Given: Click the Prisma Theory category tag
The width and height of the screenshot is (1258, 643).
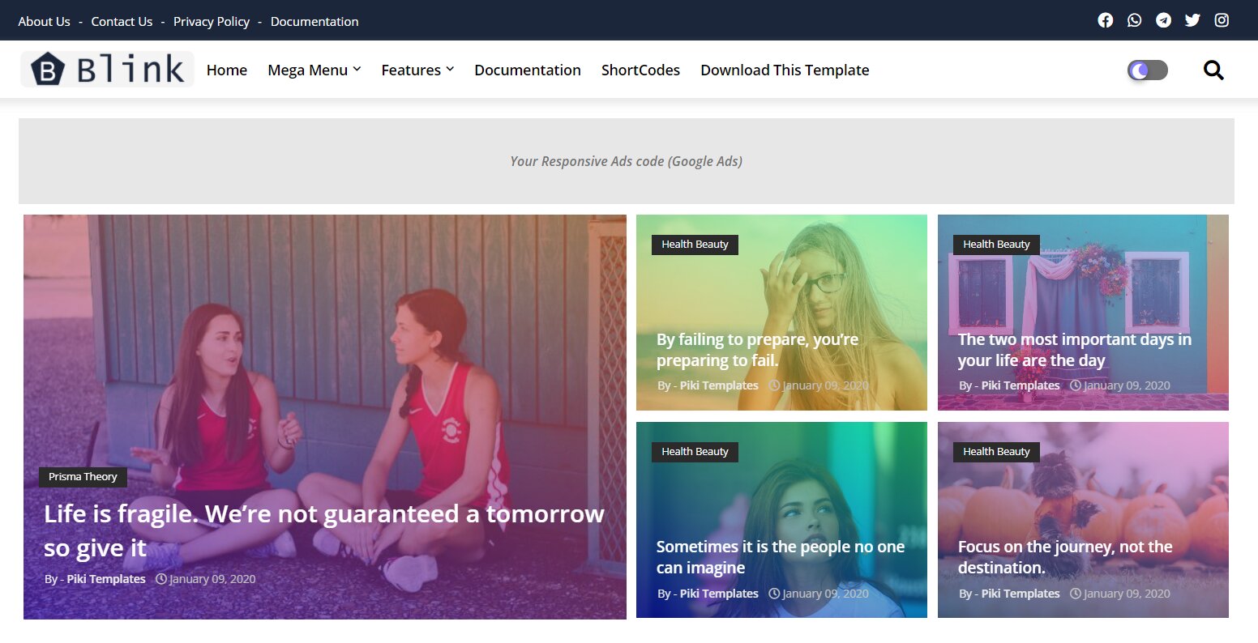Looking at the screenshot, I should coord(83,477).
